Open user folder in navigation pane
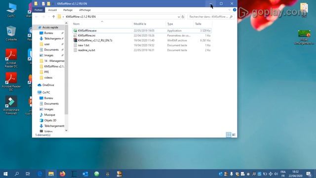The height and width of the screenshot is (178, 316). coord(47,44)
